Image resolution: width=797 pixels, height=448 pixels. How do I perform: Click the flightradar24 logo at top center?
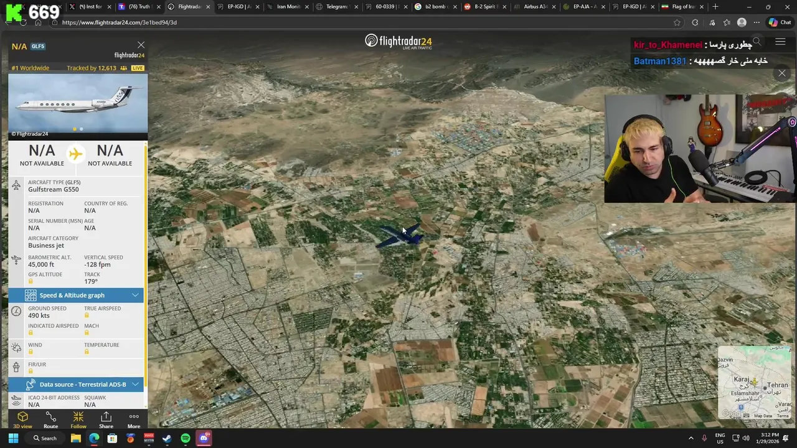pyautogui.click(x=398, y=41)
